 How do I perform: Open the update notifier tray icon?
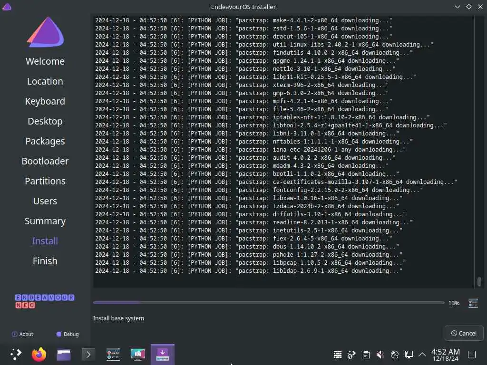point(351,355)
